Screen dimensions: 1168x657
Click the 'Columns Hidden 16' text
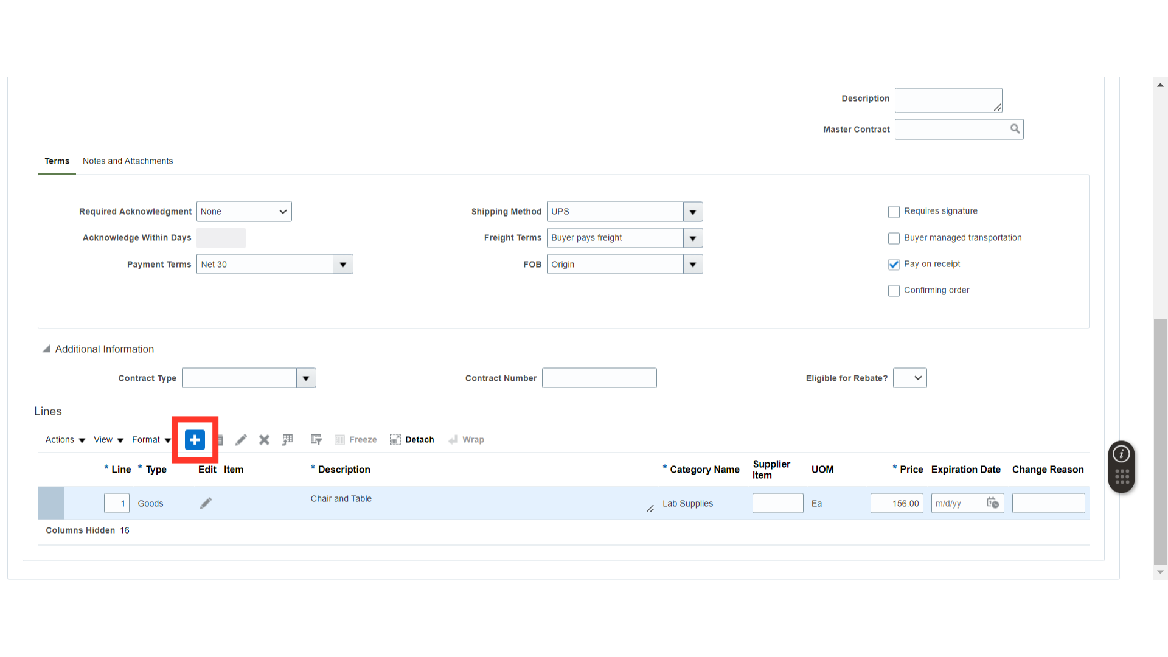point(88,530)
